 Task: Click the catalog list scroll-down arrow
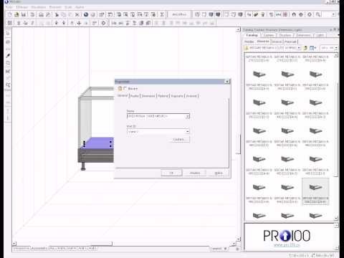pyautogui.click(x=336, y=219)
